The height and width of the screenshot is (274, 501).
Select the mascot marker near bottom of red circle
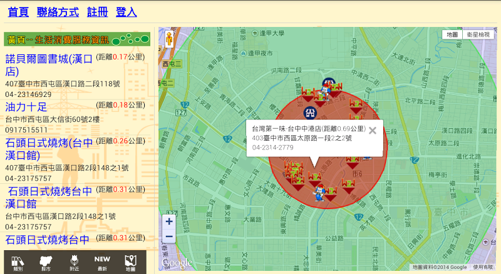[319, 193]
